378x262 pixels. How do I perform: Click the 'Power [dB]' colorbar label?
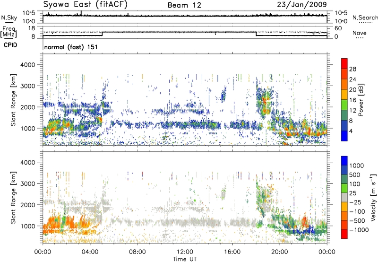pos(361,100)
